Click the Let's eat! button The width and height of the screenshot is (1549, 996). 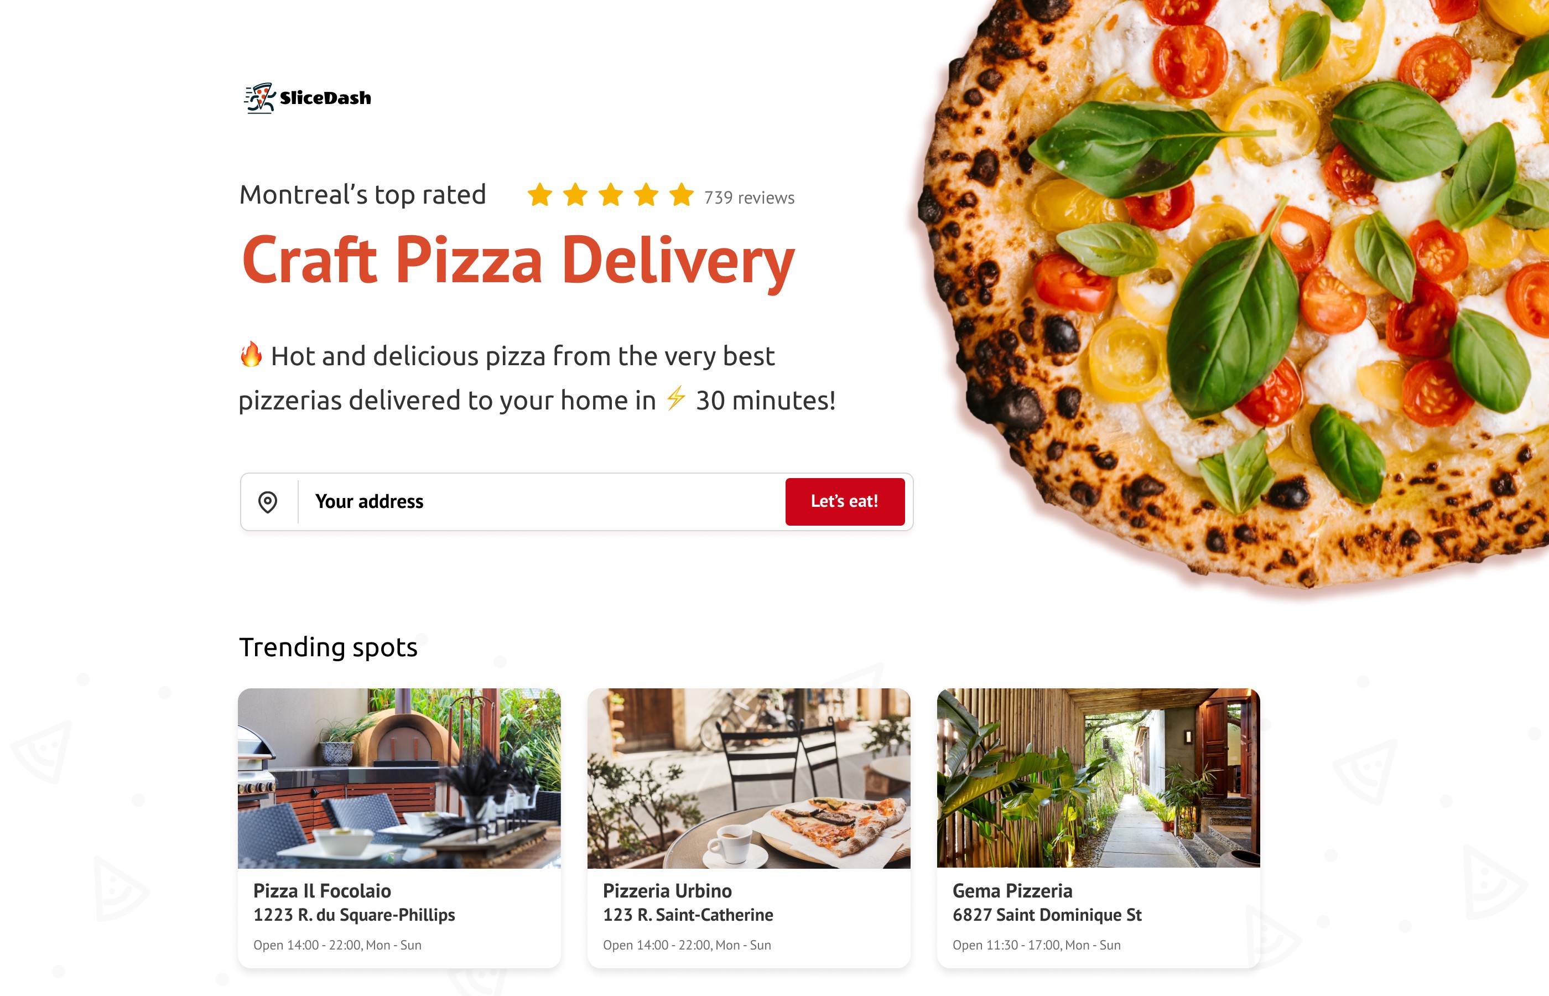pos(844,501)
